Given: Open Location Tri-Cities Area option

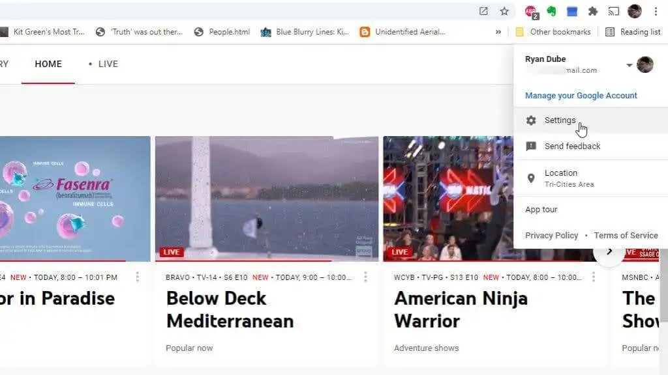Looking at the screenshot, I should [591, 178].
